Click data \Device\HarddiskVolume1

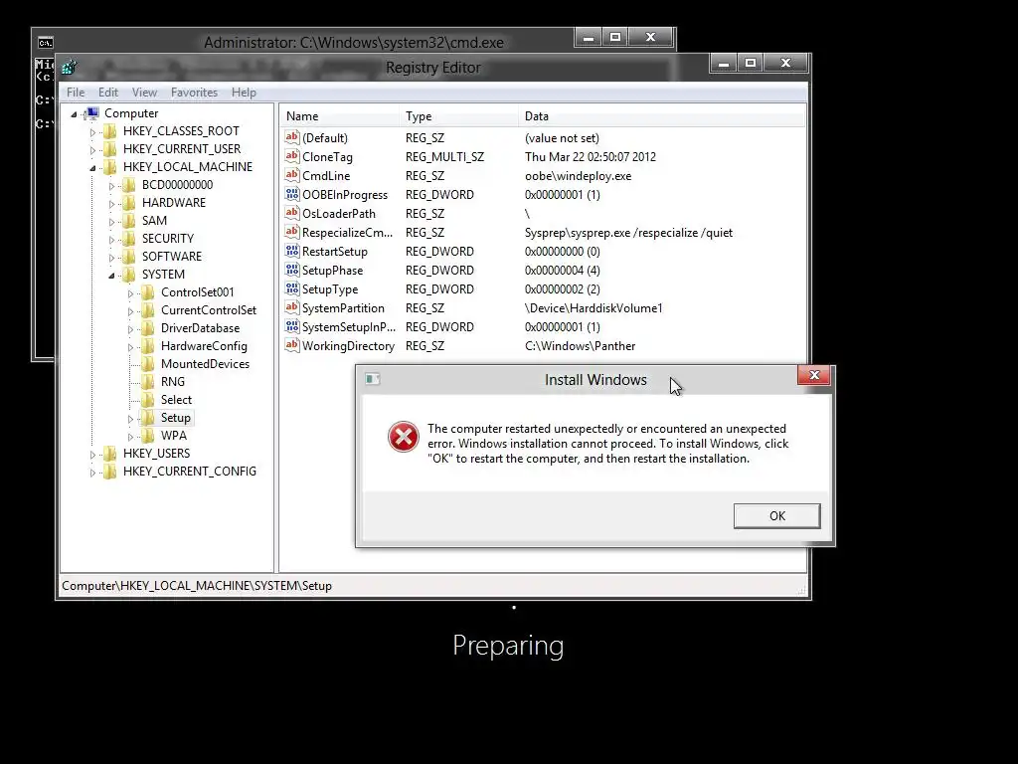[x=594, y=308]
